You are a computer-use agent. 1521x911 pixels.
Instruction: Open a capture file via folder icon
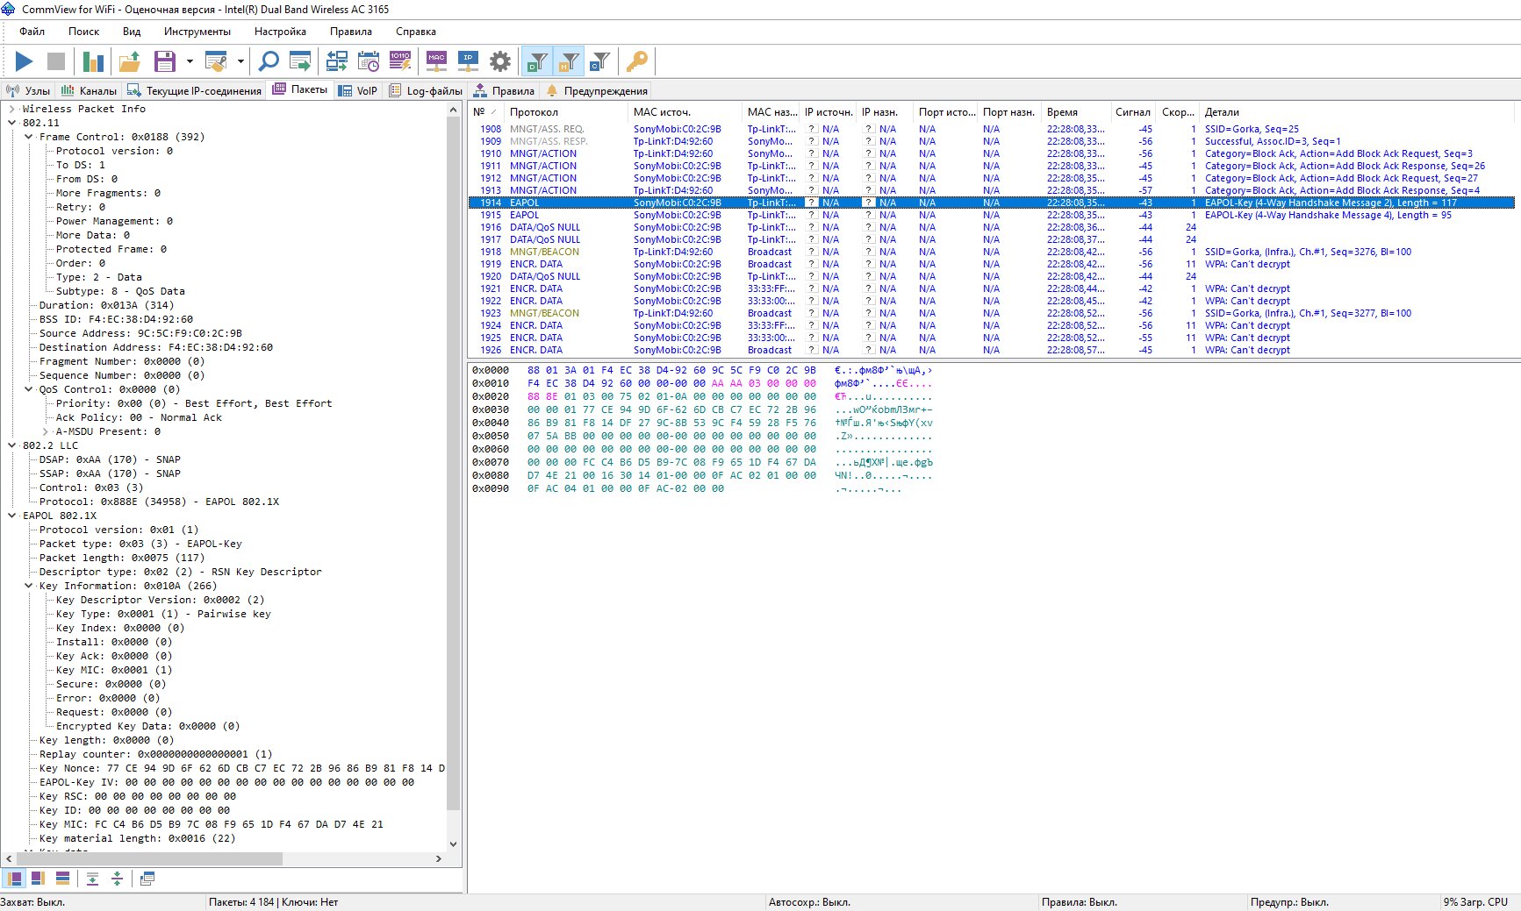[x=130, y=61]
